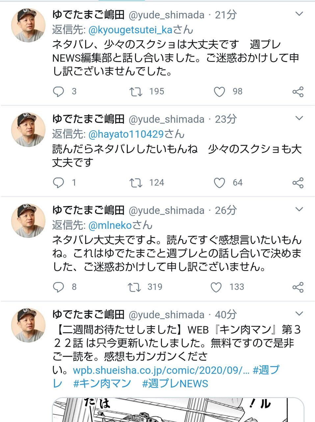Reply to the 21分 tweet
This screenshot has height=422, width=315.
click(59, 91)
